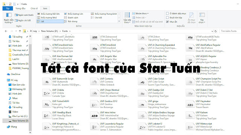Click the Up one level arrow
Screen dimensions: 241x135
click(20, 31)
